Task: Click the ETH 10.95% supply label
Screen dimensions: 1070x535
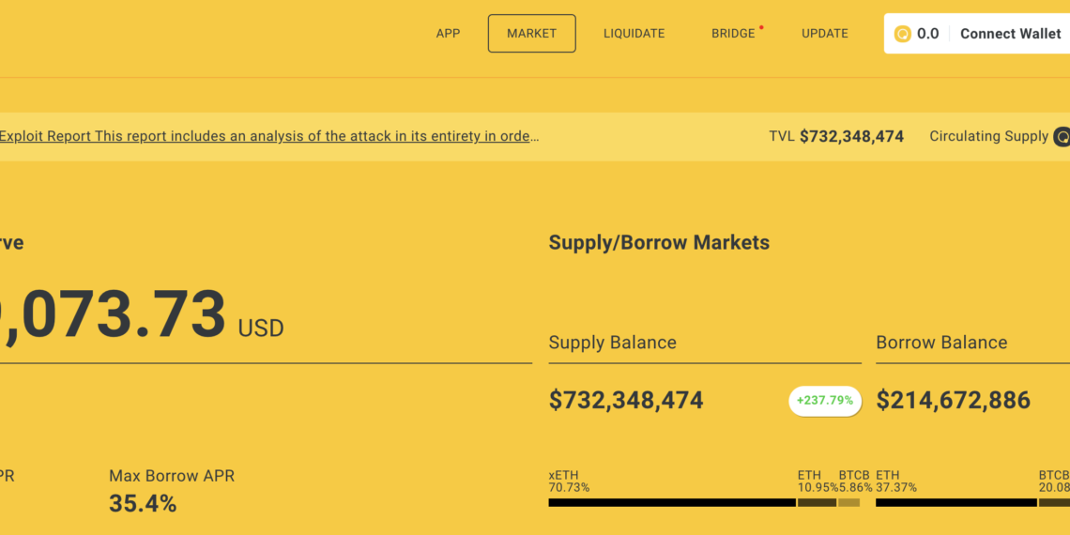Action: 817,481
